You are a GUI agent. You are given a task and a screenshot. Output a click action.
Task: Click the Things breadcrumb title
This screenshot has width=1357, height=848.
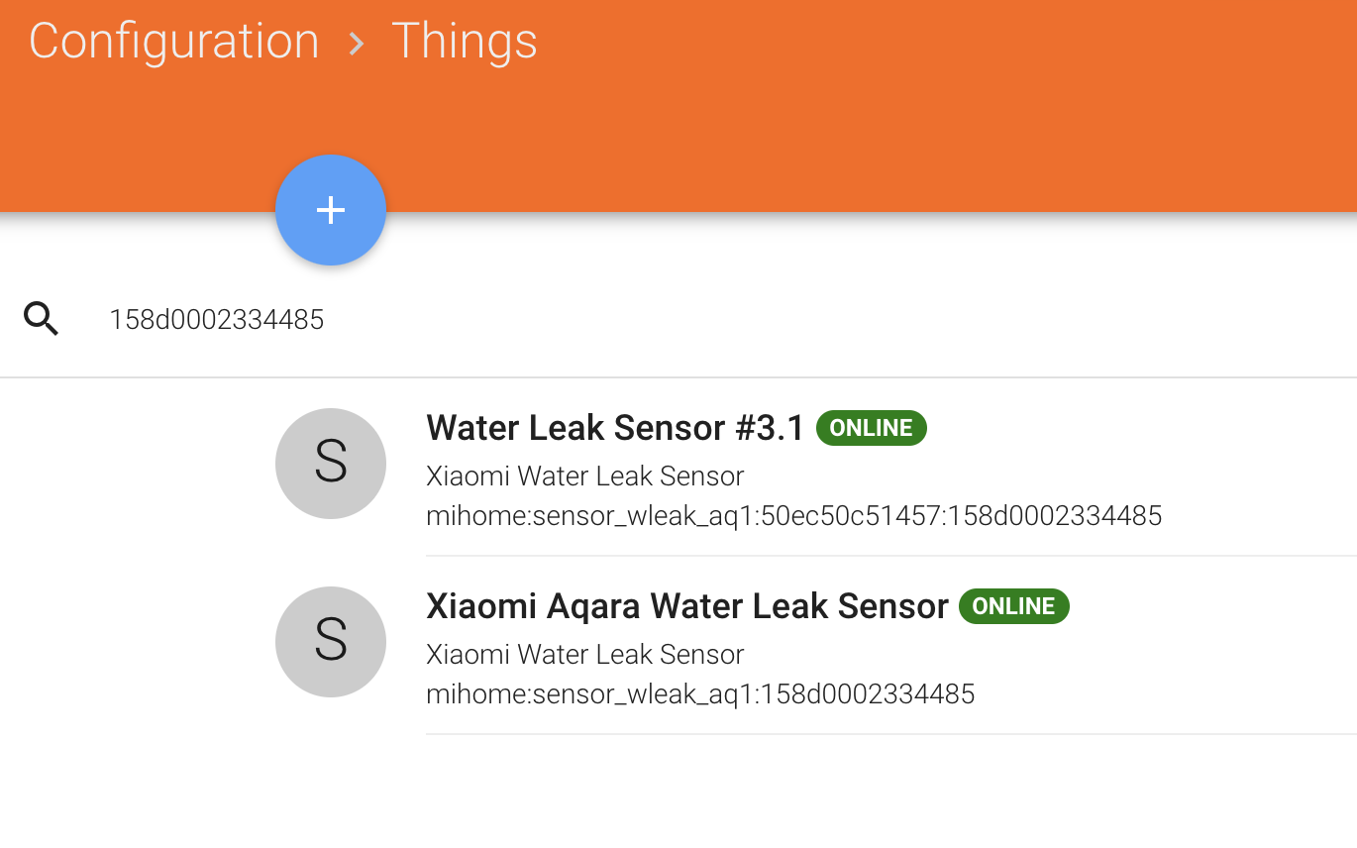click(465, 41)
